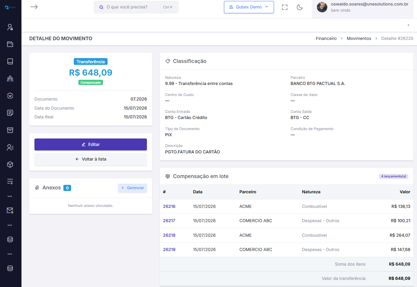
Task: Click Voltar à lista button
Action: coord(91,159)
